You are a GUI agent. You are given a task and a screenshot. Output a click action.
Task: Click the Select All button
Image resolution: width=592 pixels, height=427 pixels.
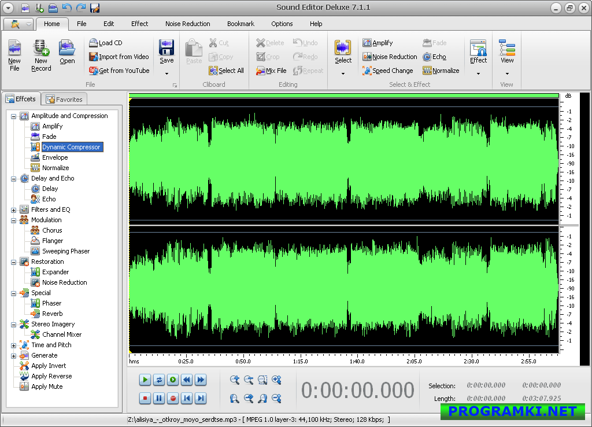tap(226, 71)
